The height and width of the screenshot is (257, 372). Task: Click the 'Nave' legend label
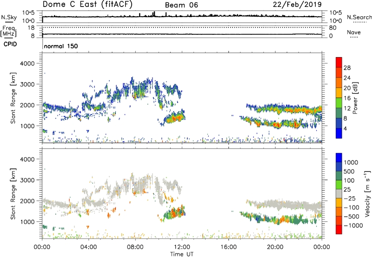pyautogui.click(x=354, y=32)
